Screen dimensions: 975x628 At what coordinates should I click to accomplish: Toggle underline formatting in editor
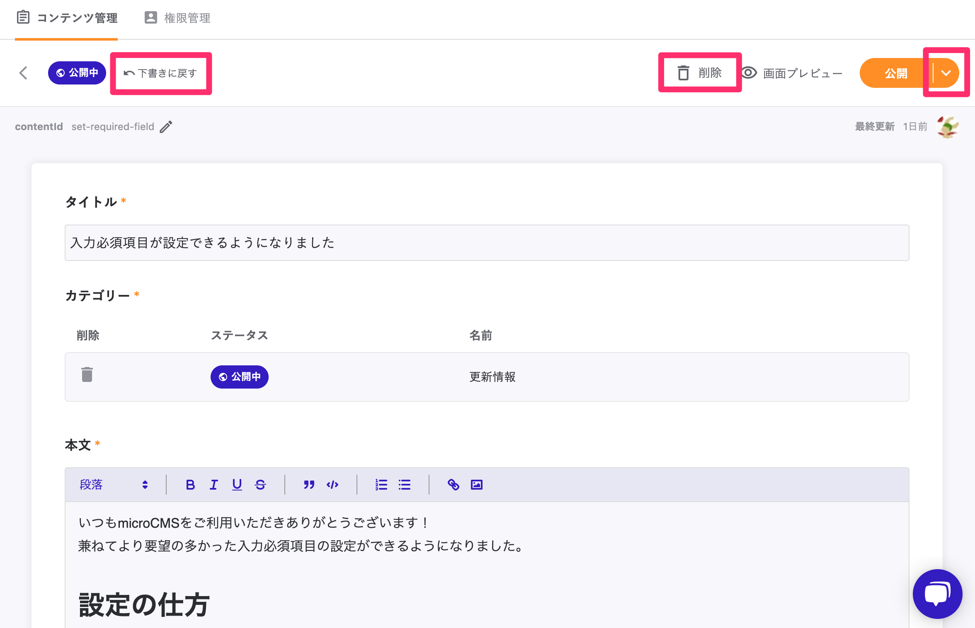pyautogui.click(x=237, y=485)
